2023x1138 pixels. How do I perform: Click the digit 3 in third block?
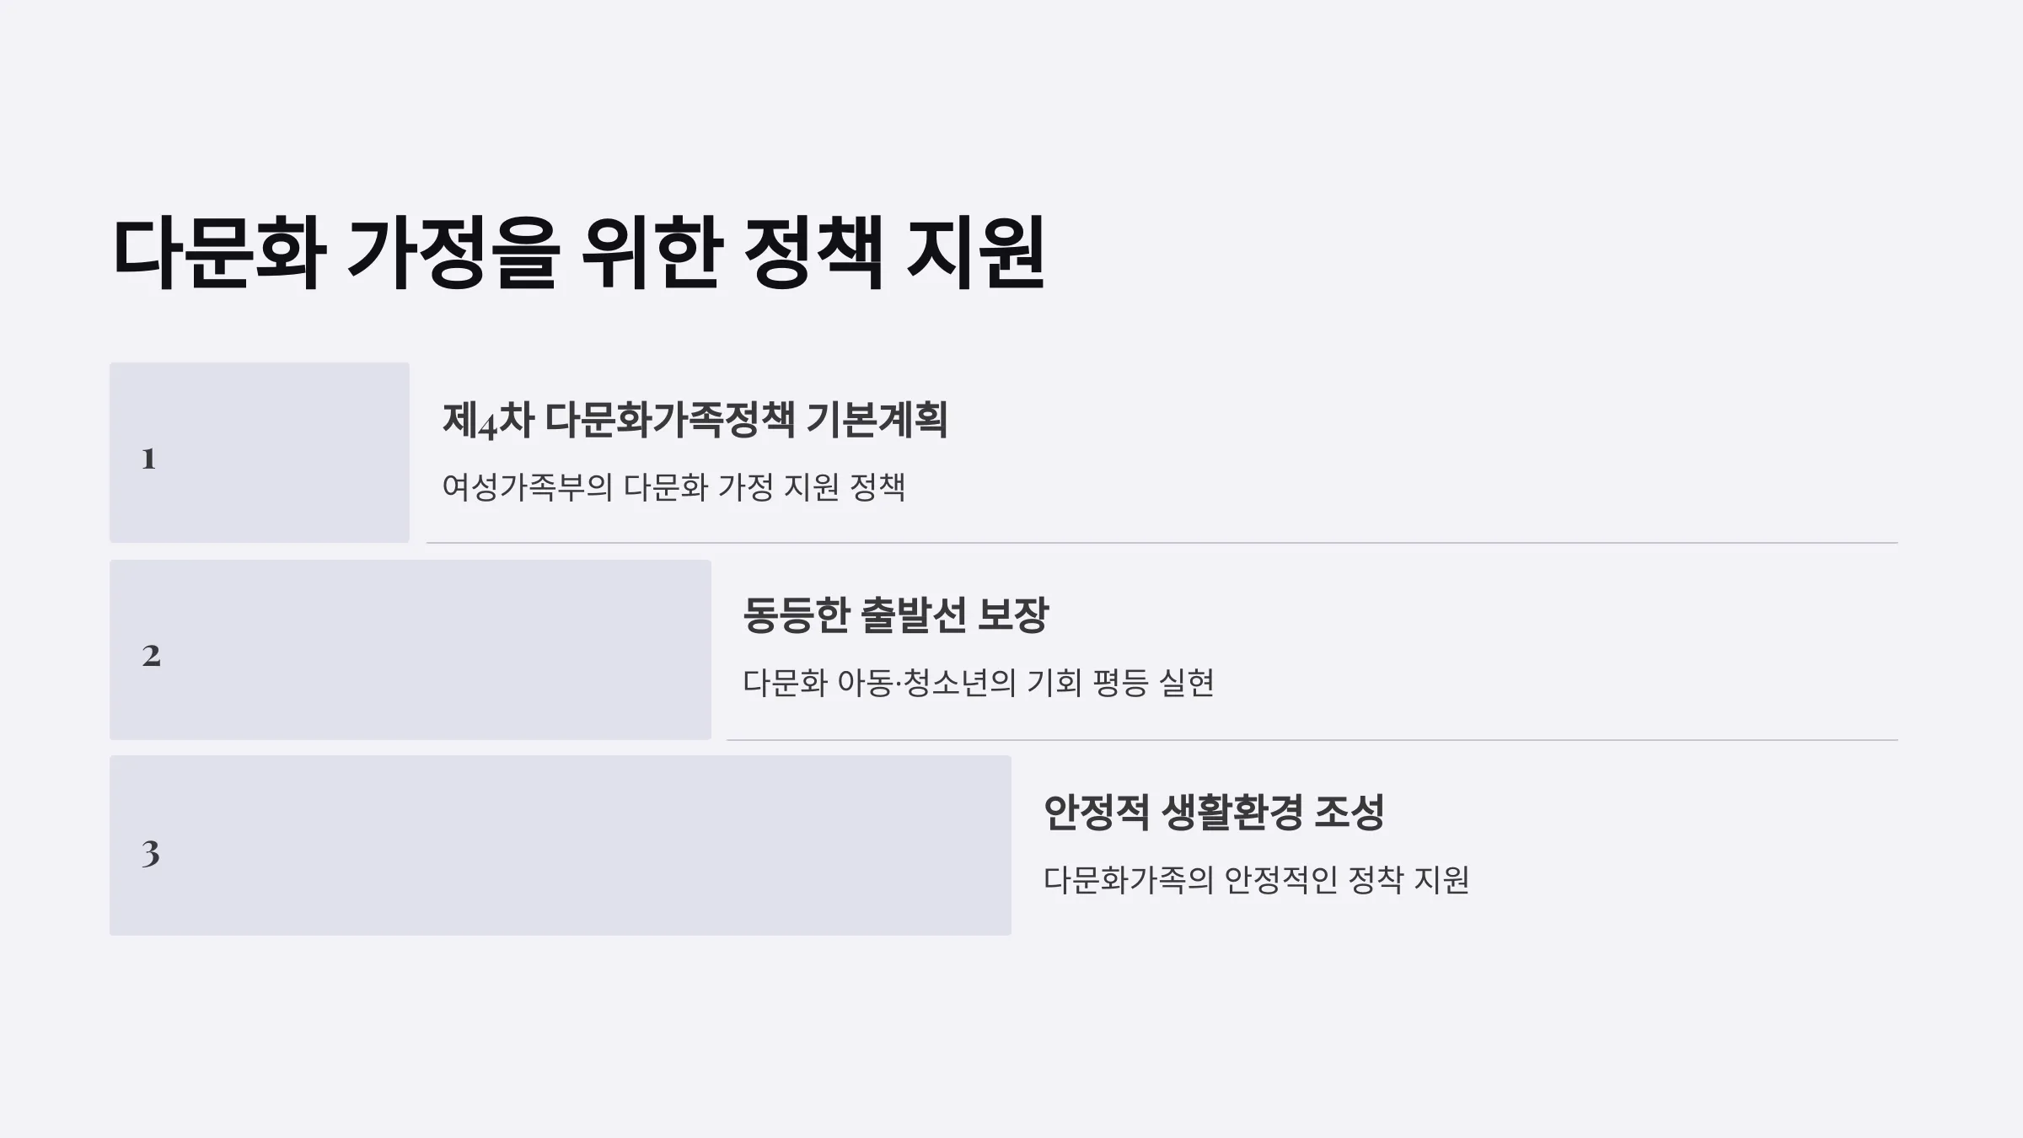(x=150, y=853)
